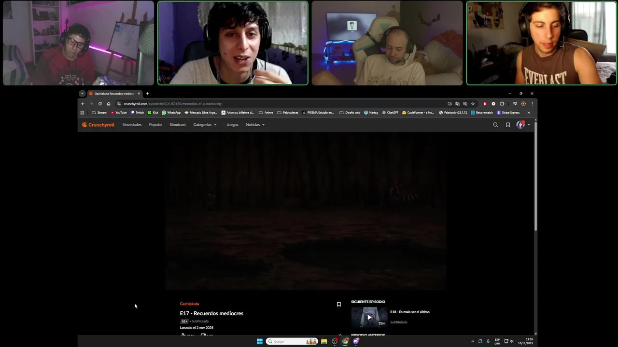Expand the Noticias dropdown
This screenshot has width=618, height=347.
pos(255,125)
